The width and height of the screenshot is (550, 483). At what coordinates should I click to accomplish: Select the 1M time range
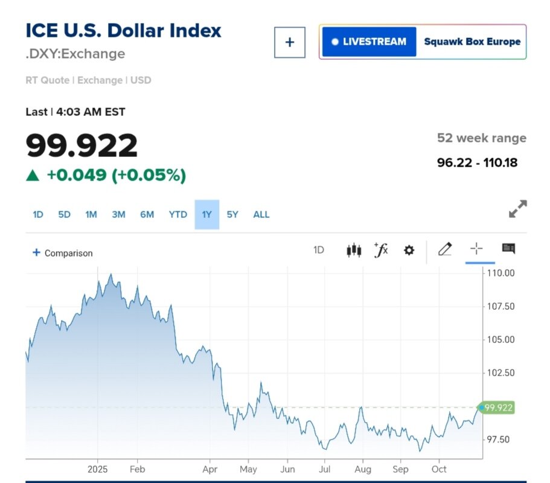91,214
